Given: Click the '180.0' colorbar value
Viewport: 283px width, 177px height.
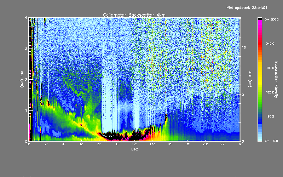Looking at the screenshot, I should click(x=270, y=68).
